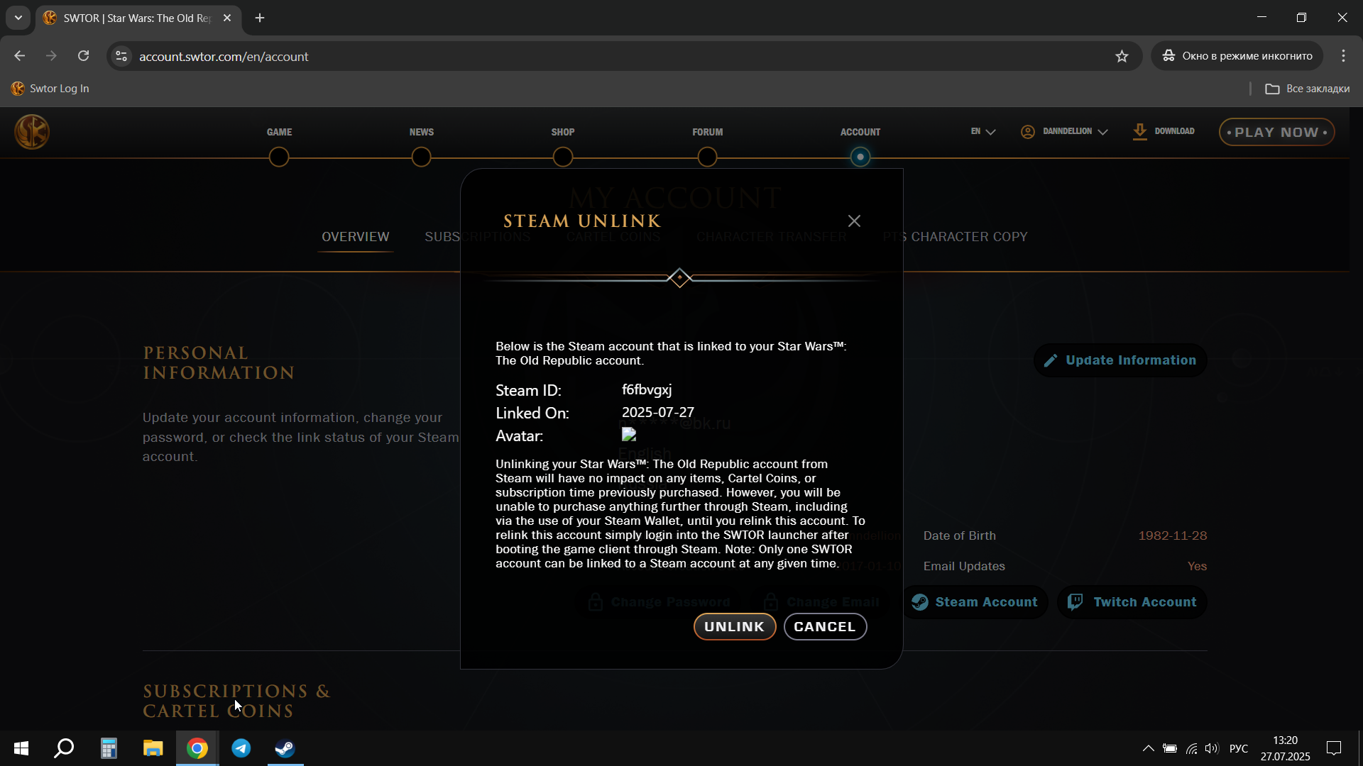The height and width of the screenshot is (766, 1363).
Task: Click the SWTOR logo in the site header
Action: pos(32,132)
